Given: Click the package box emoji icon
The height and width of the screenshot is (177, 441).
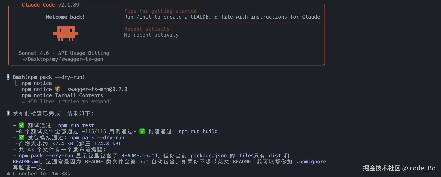Looking at the screenshot, I should 58,89.
